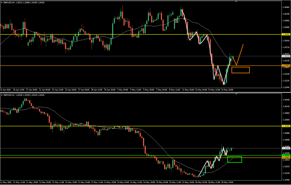Click the 1.36485 price scale value
This screenshot has height=185, width=291.
point(286,7)
